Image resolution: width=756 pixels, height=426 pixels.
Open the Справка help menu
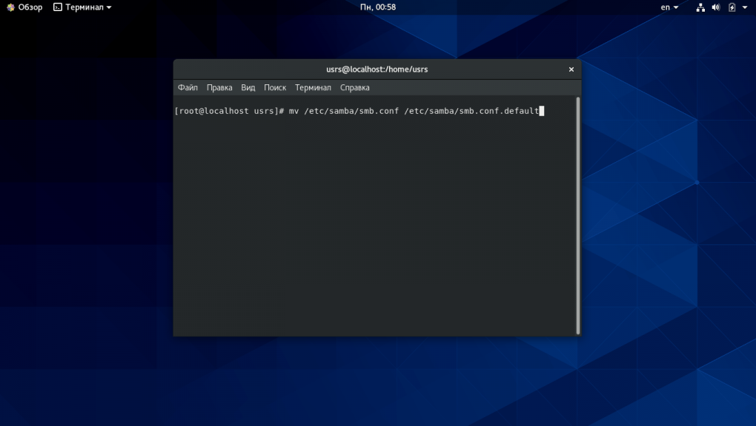(355, 88)
